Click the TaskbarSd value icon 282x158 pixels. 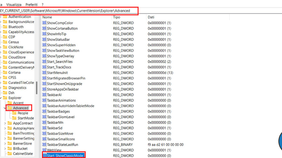(x=44, y=128)
